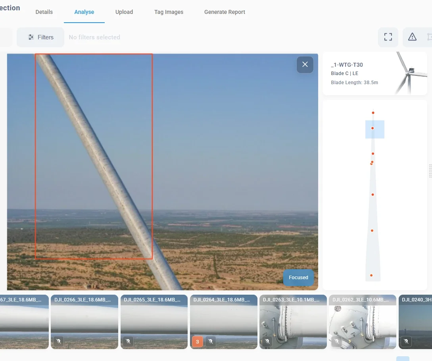
Task: Open thumbnail DJI_0264_3LE
Action: click(224, 322)
